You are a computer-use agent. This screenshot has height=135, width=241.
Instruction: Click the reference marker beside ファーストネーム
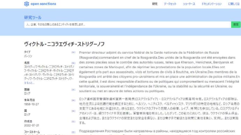(73, 132)
